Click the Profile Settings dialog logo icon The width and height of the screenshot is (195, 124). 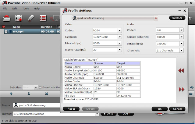pos(65,11)
